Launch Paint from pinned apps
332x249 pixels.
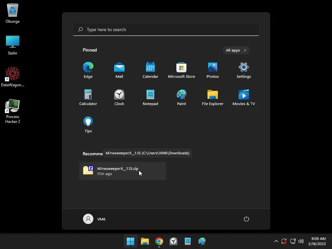[182, 97]
